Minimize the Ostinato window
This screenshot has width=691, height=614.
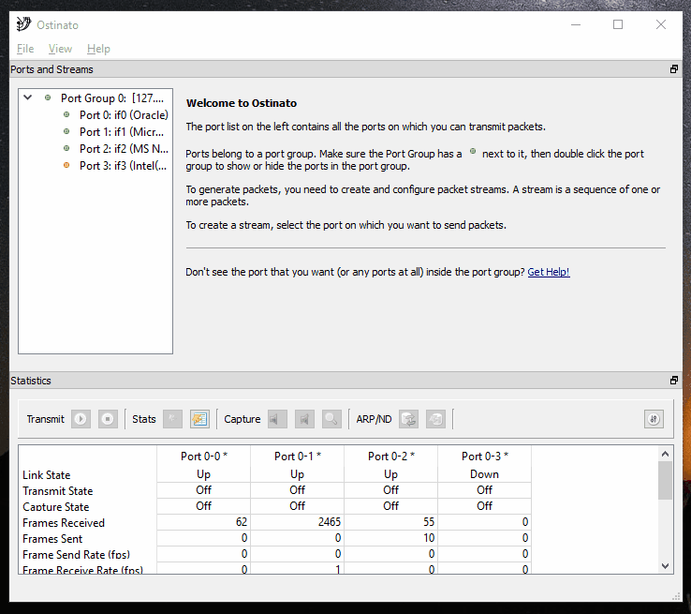click(x=576, y=24)
